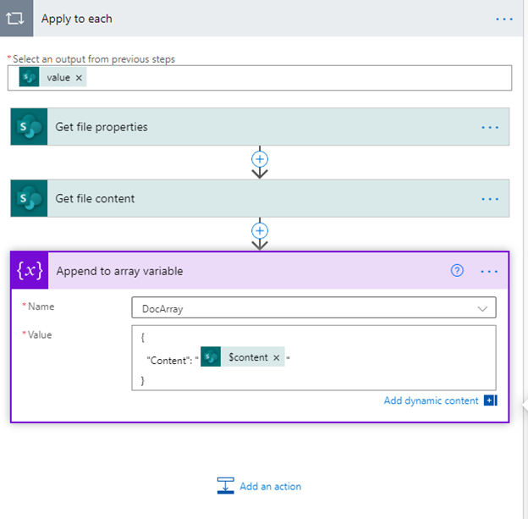This screenshot has height=519, width=528.
Task: Remove the value token from output field
Action: [79, 78]
